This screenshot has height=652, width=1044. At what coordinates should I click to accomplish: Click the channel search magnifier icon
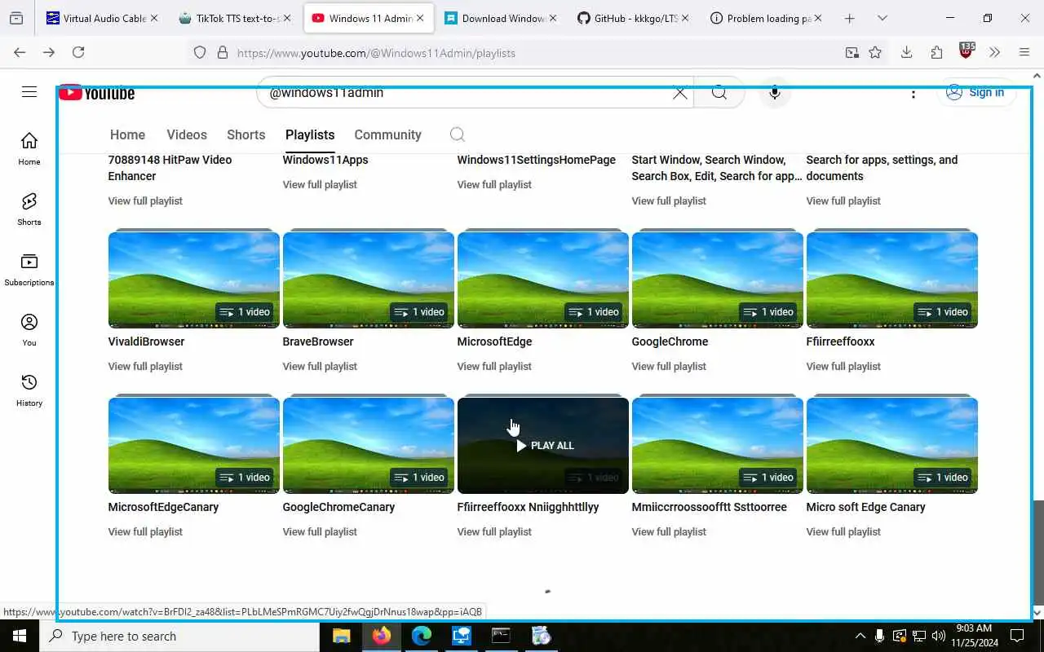tap(458, 134)
